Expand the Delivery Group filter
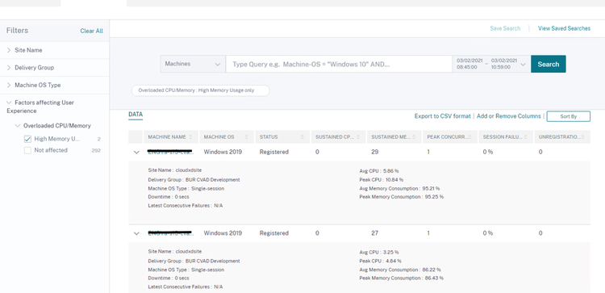The height and width of the screenshot is (293, 605). [x=9, y=68]
